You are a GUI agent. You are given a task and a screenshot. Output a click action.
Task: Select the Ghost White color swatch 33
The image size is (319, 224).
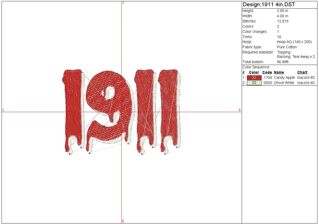coord(254,83)
